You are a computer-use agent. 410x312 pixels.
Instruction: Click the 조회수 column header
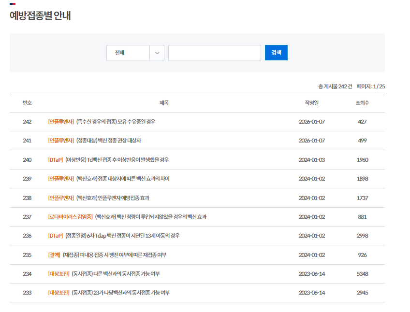tap(362, 103)
